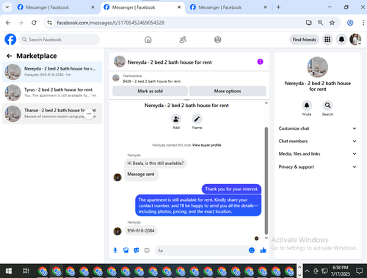Expand Media, files and links section
Image resolution: width=367 pixels, height=278 pixels.
click(317, 154)
